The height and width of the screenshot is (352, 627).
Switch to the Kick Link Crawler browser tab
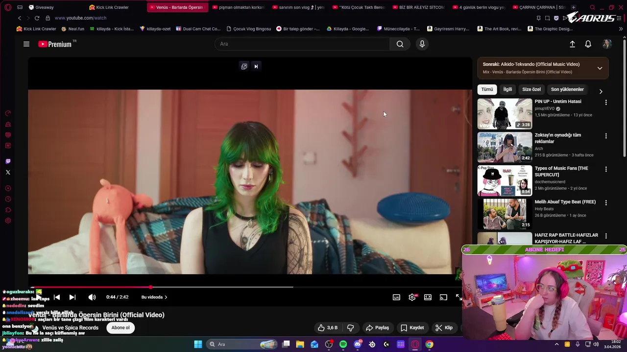[x=112, y=7]
